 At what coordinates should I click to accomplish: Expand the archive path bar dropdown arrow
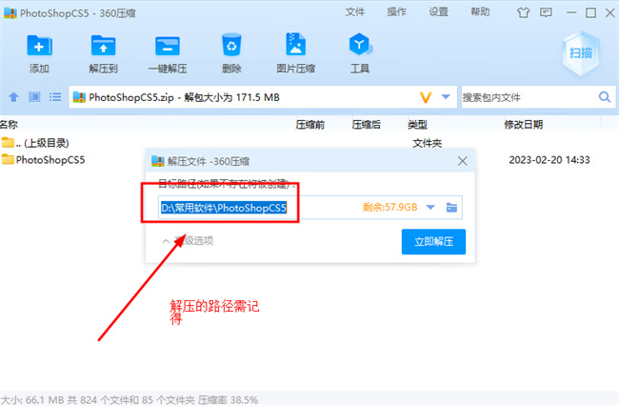click(446, 97)
